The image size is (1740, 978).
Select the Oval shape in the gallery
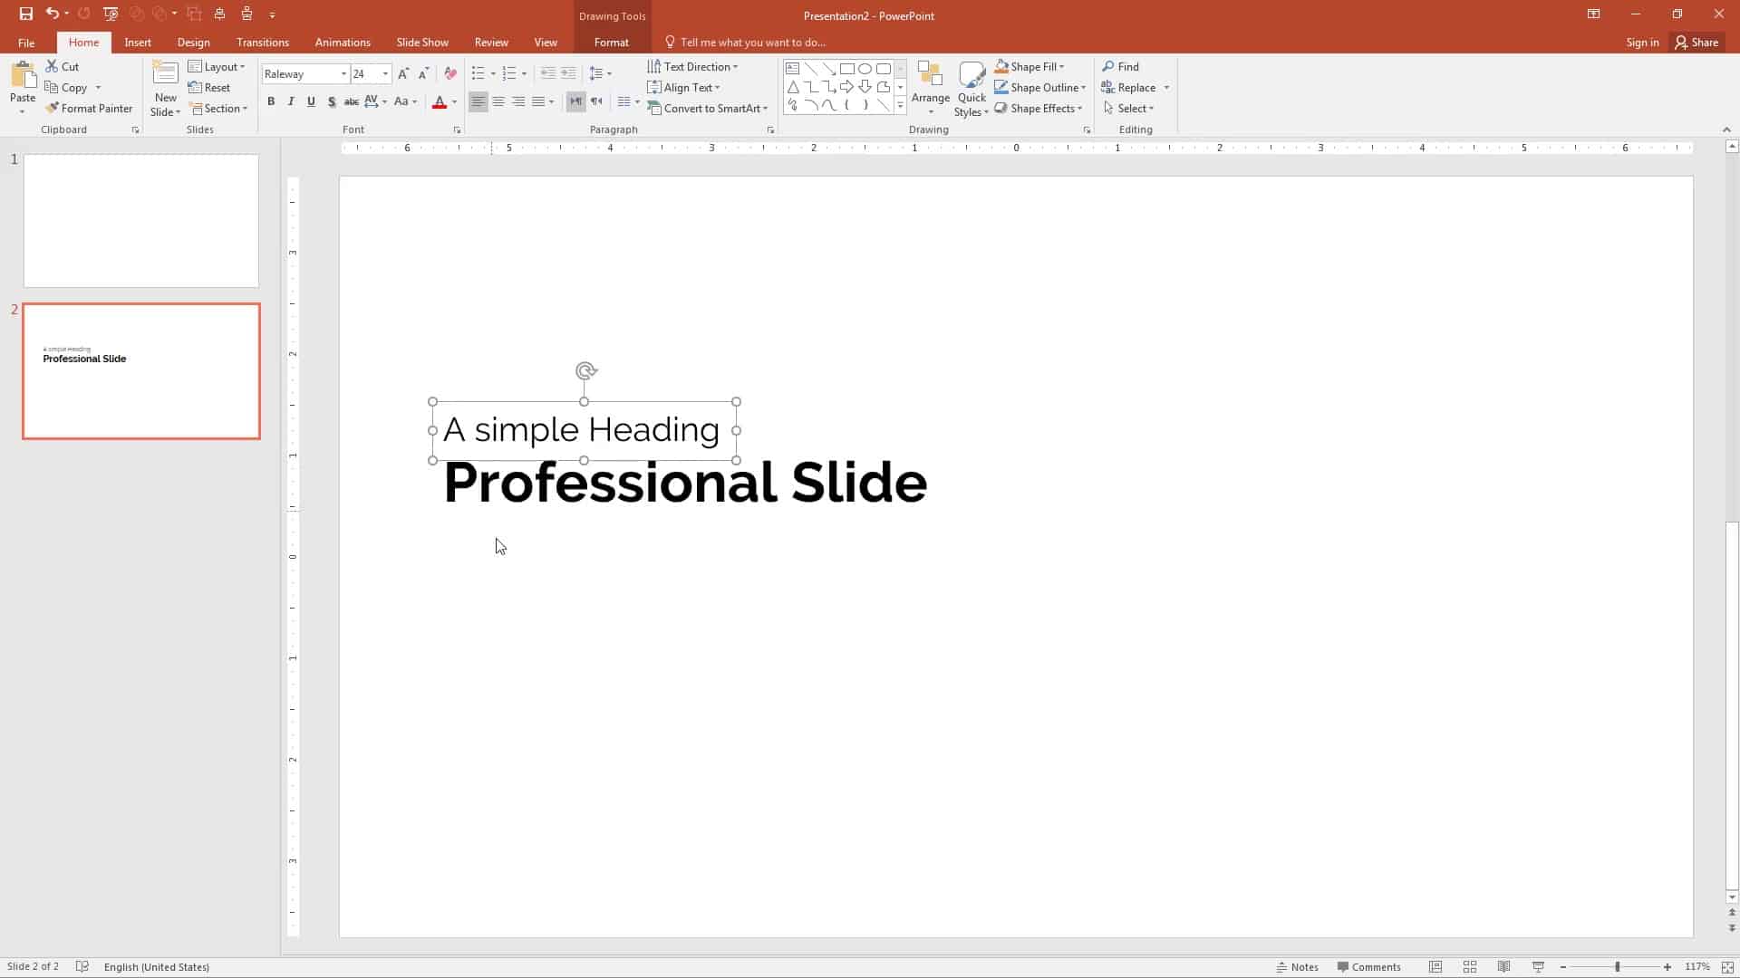click(x=865, y=68)
